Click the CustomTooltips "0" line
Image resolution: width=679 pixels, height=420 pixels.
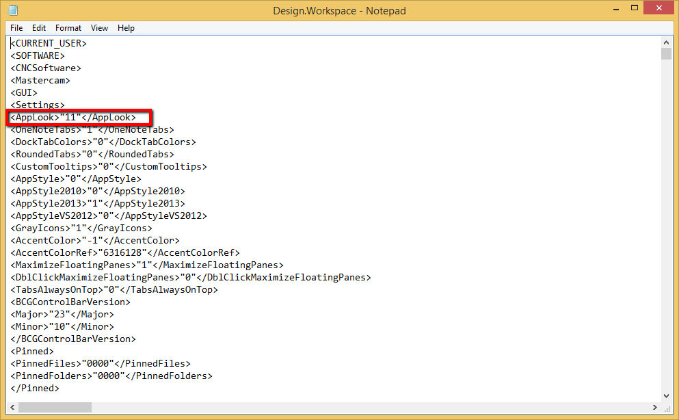click(x=109, y=167)
